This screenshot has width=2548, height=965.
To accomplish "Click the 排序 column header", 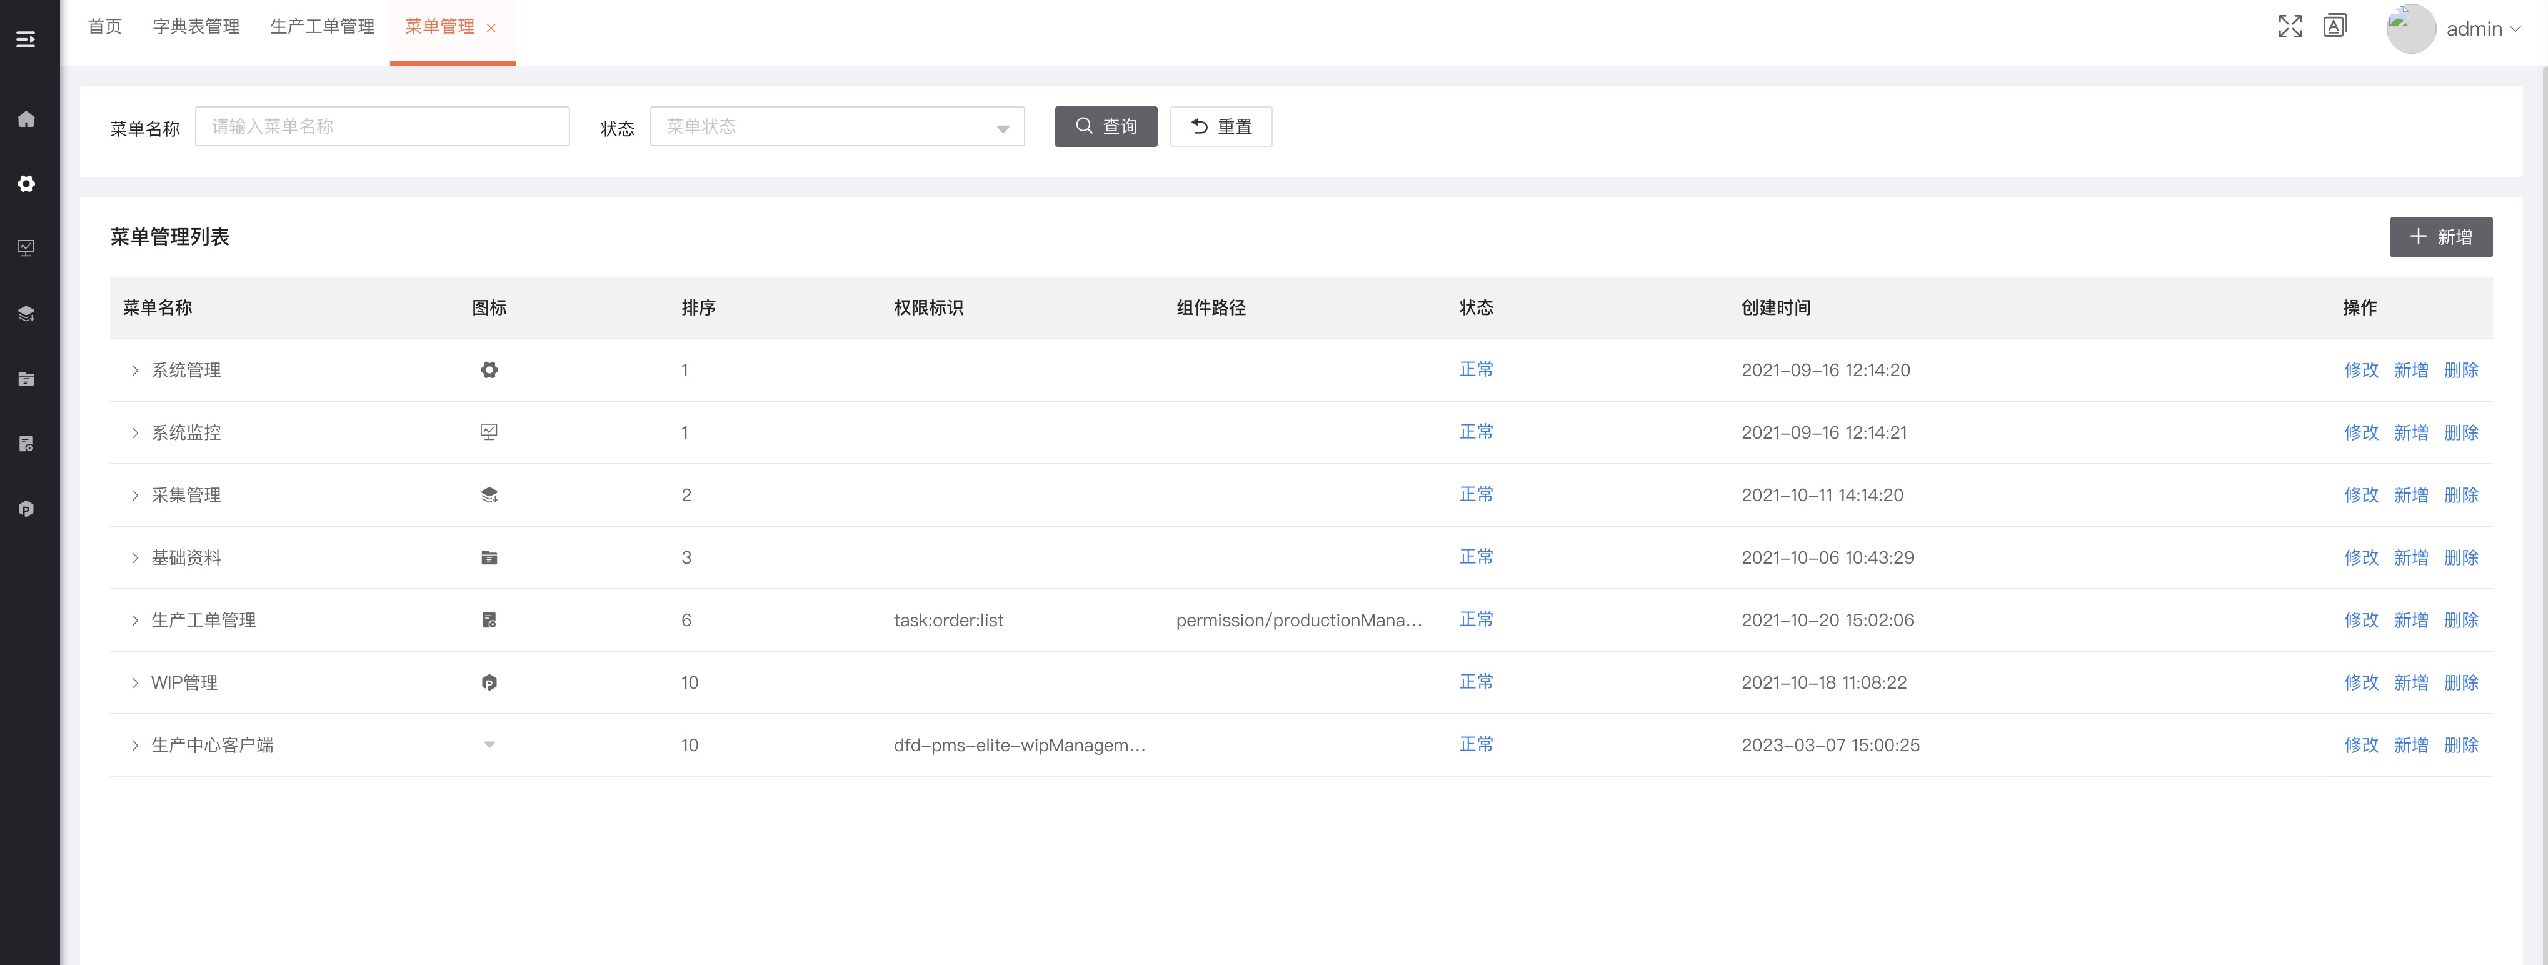I will point(698,307).
